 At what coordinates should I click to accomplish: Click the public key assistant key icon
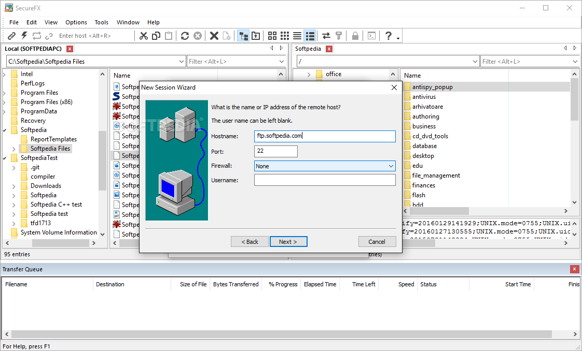pos(339,36)
